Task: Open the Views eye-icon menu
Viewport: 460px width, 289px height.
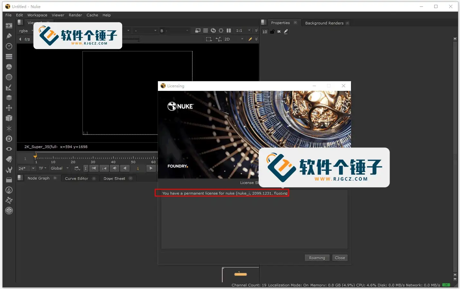Action: 9,149
